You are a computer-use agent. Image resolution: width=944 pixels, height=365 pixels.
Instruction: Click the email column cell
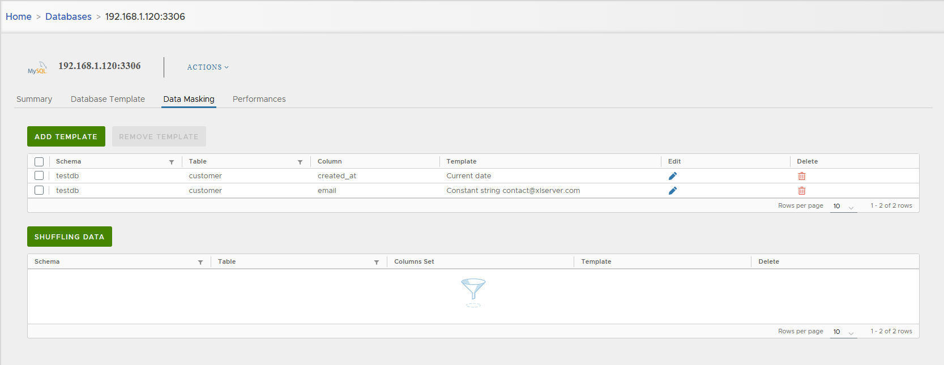[327, 191]
